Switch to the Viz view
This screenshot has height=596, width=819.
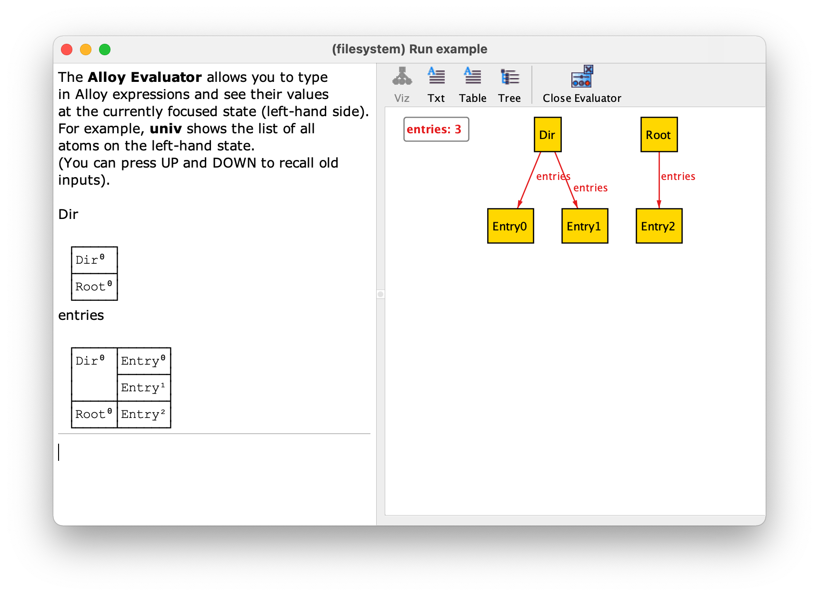click(x=402, y=85)
